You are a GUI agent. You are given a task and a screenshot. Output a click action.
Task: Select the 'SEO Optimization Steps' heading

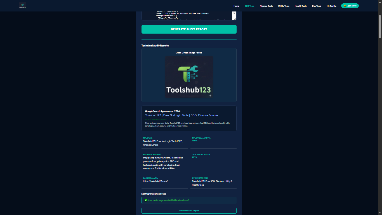[x=154, y=194]
